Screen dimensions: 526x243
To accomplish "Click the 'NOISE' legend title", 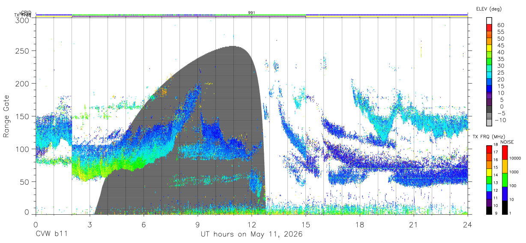I will 507,142.
